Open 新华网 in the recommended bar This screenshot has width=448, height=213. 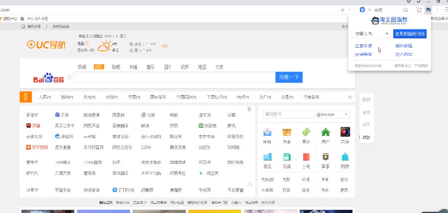click(x=67, y=97)
